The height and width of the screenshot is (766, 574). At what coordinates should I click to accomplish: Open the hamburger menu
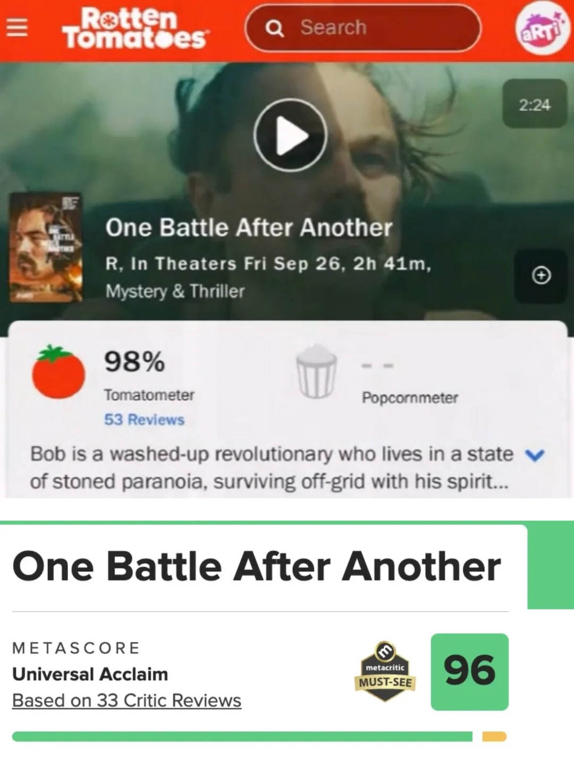[17, 27]
